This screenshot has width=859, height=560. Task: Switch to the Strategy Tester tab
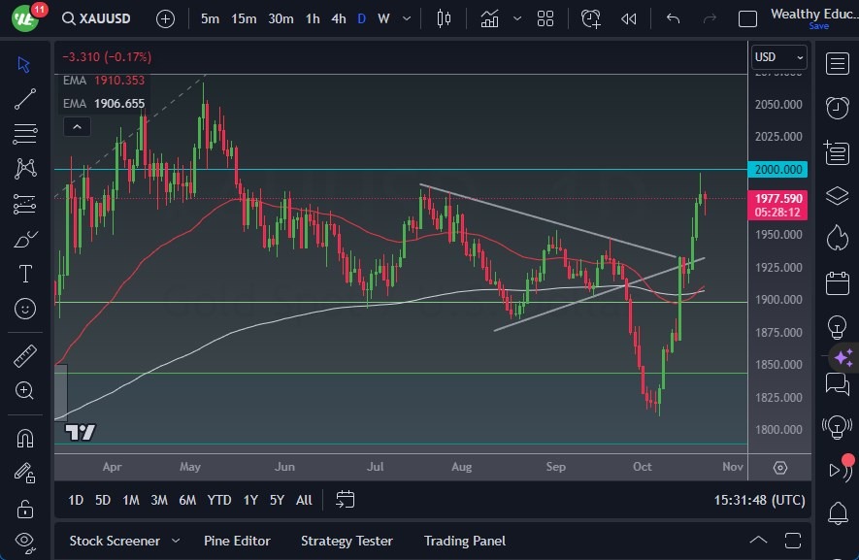click(x=347, y=541)
